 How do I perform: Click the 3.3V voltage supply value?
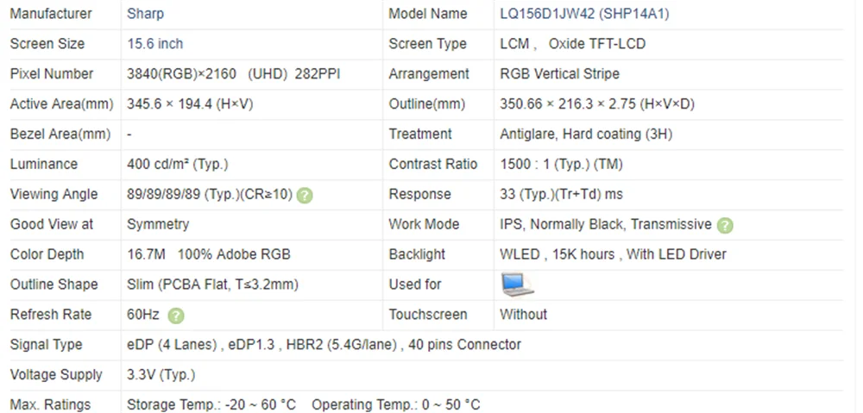[x=161, y=375]
